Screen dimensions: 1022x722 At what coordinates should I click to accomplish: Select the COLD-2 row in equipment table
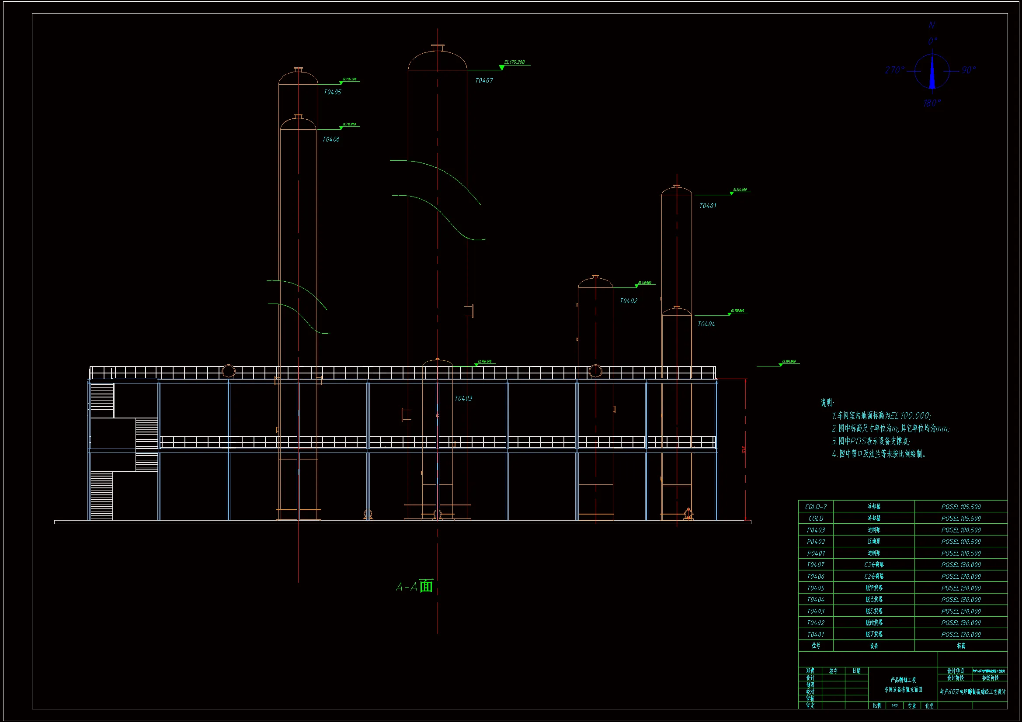pos(816,507)
